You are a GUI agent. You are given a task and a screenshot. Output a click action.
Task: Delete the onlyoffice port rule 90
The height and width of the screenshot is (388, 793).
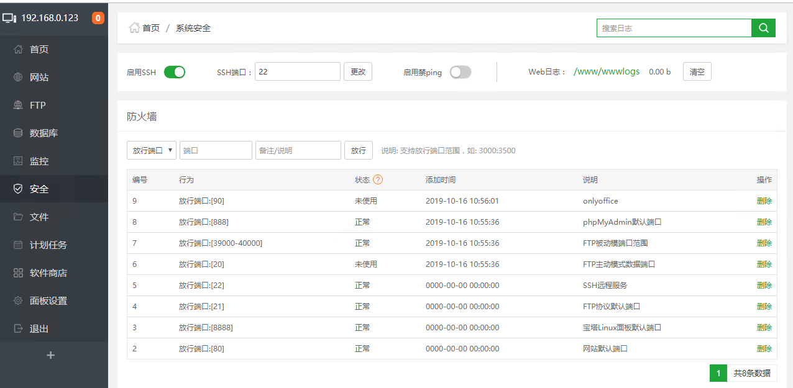point(764,201)
